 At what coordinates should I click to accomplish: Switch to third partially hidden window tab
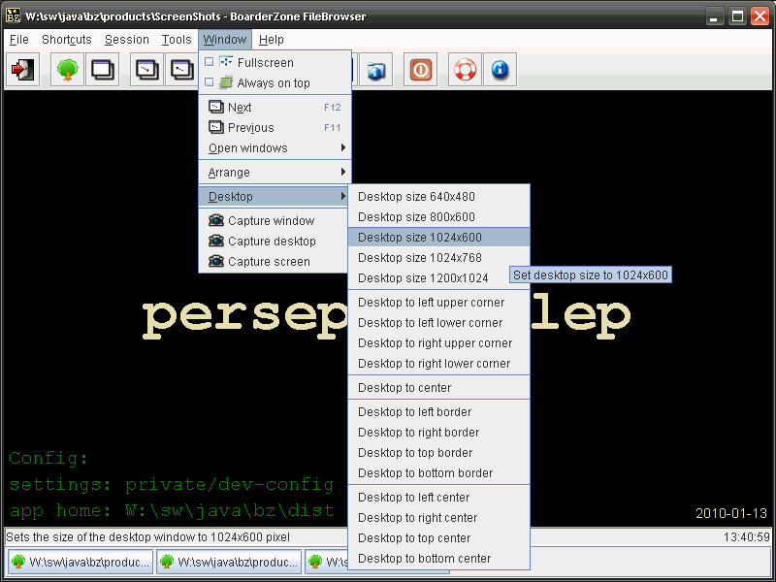tap(327, 562)
